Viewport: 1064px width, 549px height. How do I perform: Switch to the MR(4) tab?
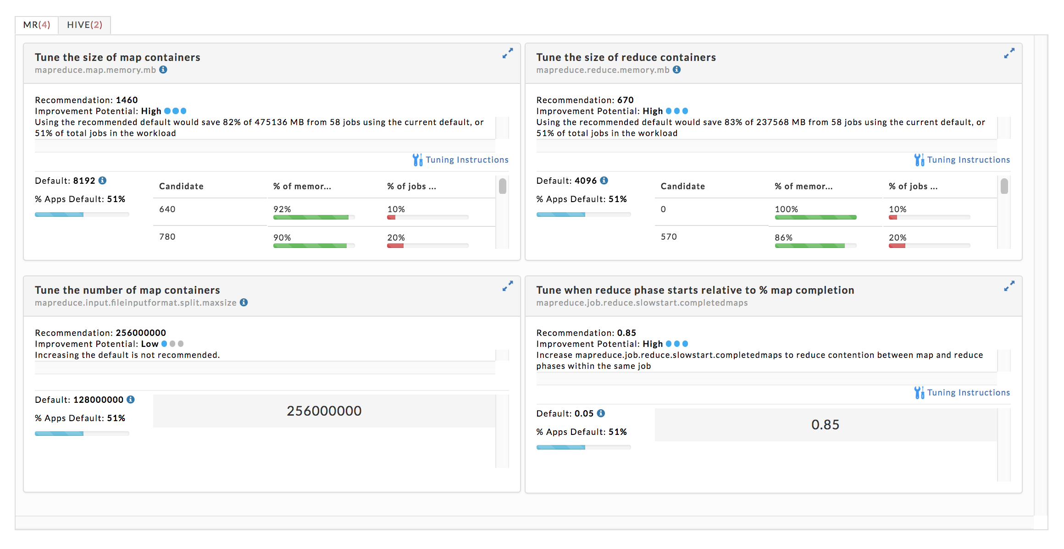point(37,25)
